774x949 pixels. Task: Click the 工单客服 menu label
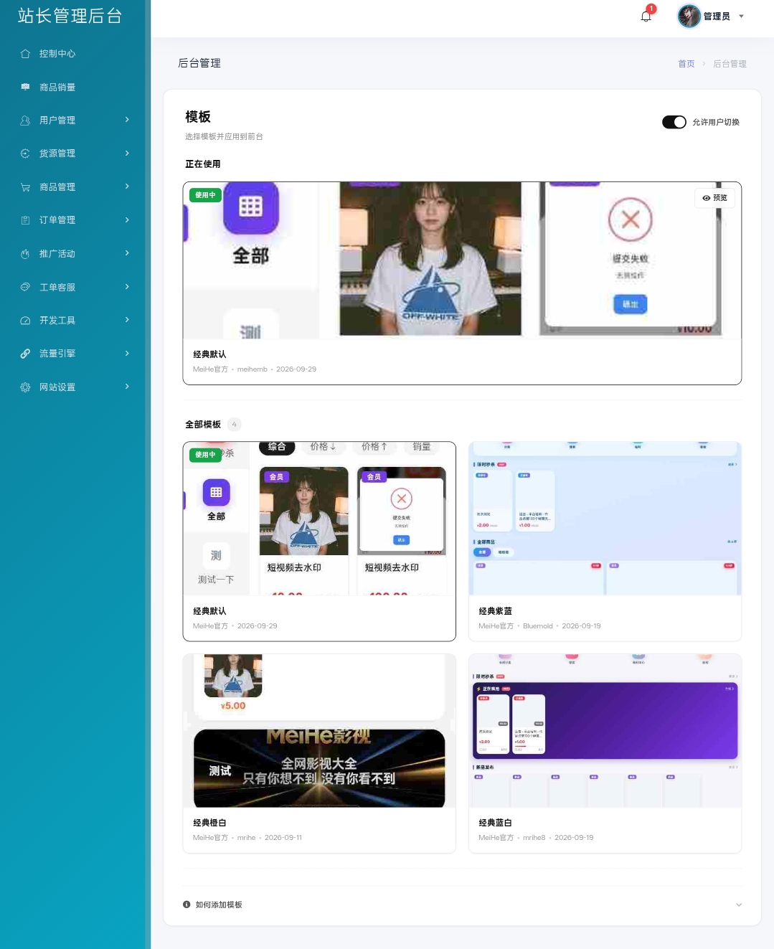57,287
